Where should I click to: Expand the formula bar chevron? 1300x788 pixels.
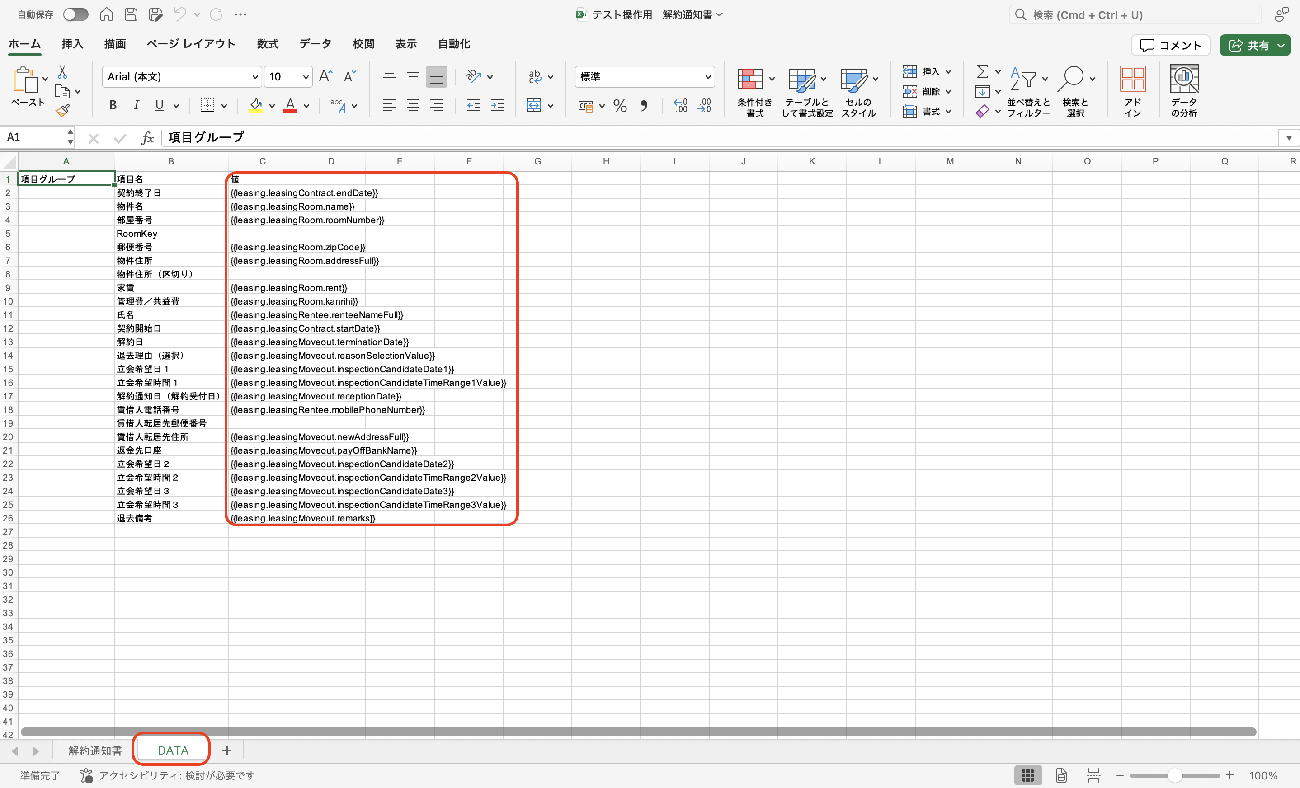tap(1288, 138)
